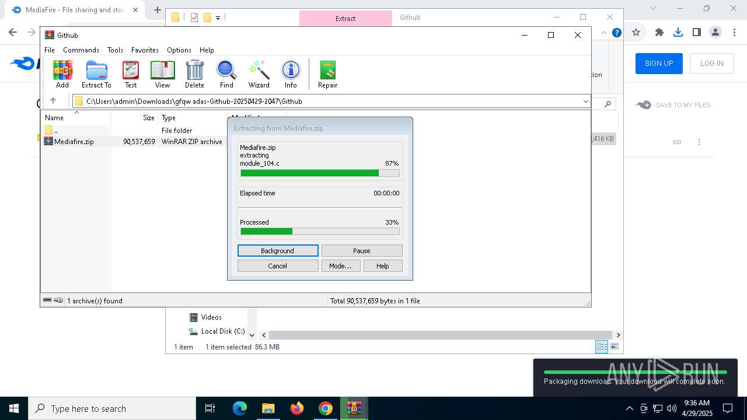This screenshot has width=747, height=420.
Task: Pause the extraction
Action: [x=362, y=251]
